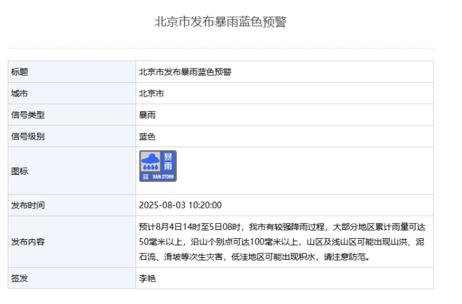Select the 标题 label cell
The image size is (462, 304).
pos(72,72)
